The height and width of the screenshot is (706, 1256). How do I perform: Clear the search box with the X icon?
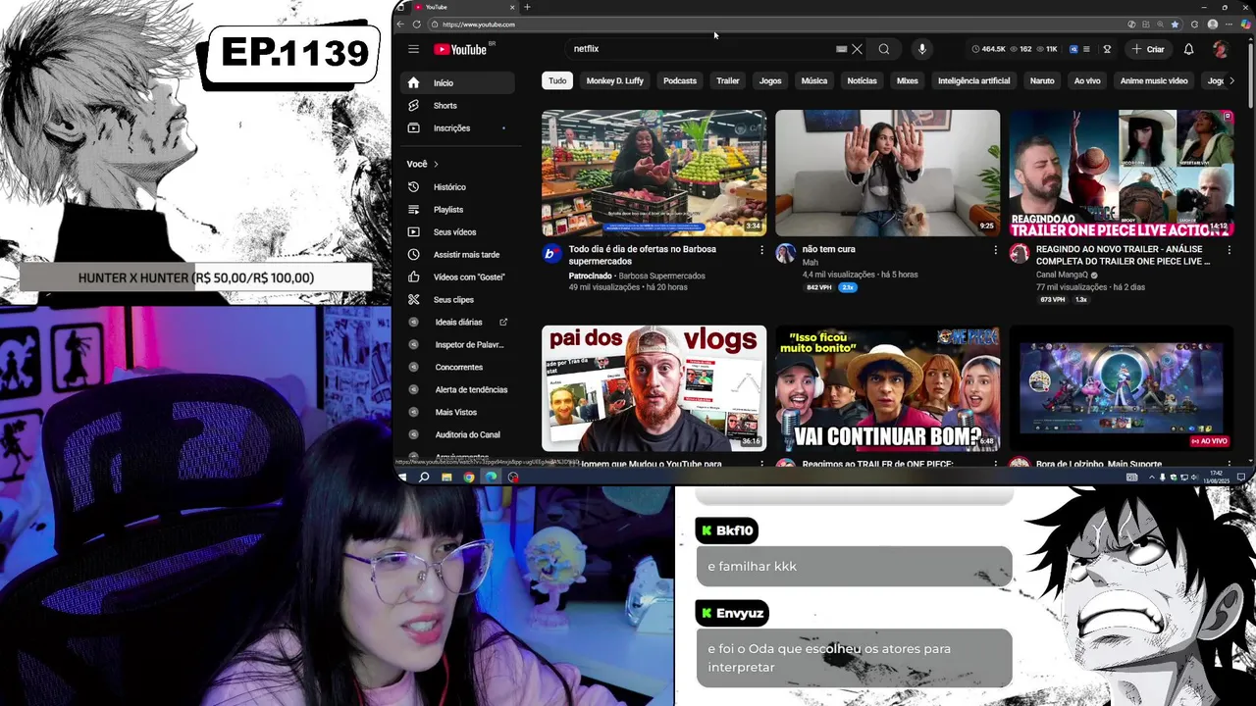pyautogui.click(x=857, y=49)
